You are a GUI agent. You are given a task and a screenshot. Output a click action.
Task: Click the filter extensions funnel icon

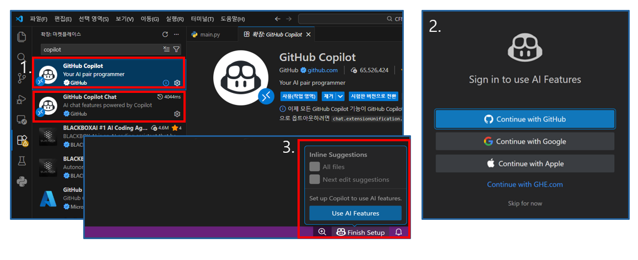(x=176, y=49)
